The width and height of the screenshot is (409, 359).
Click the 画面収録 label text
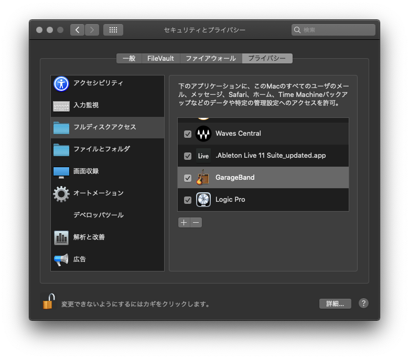pos(86,171)
